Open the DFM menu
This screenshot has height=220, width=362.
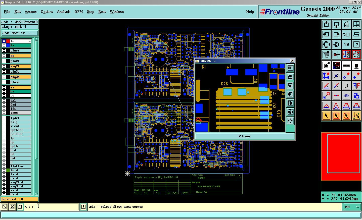click(78, 12)
